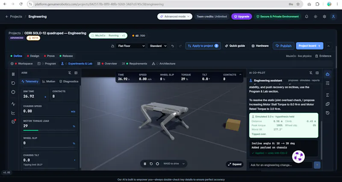Open the history clock icon in right rail
The width and height of the screenshot is (342, 182).
[x=327, y=113]
